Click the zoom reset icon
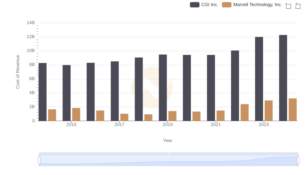Image resolution: width=305 pixels, height=175 pixels. tap(298, 6)
